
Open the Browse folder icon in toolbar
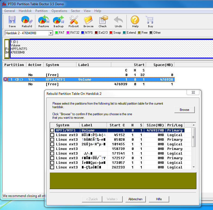click(x=88, y=20)
